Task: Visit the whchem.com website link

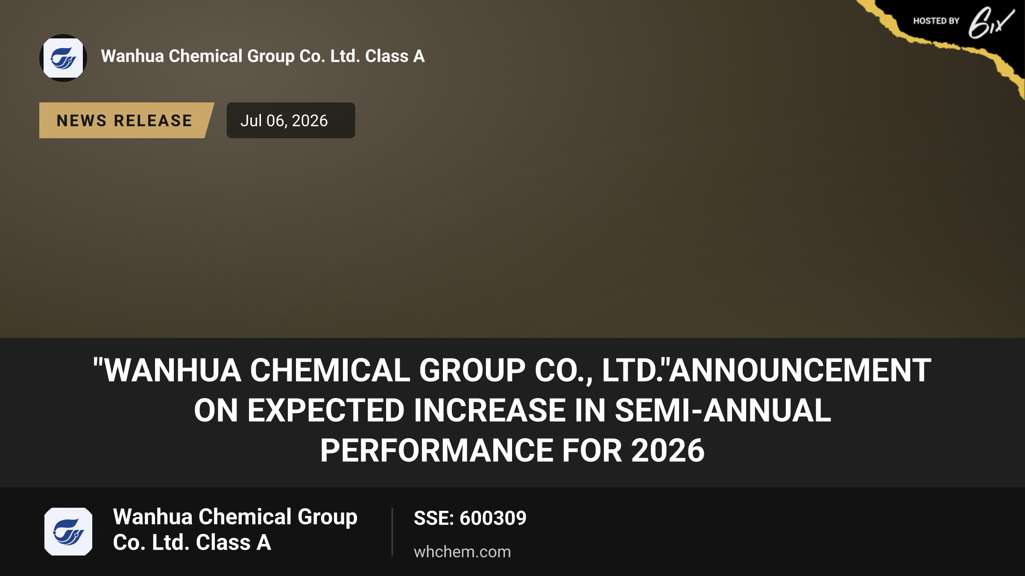Action: pyautogui.click(x=462, y=552)
